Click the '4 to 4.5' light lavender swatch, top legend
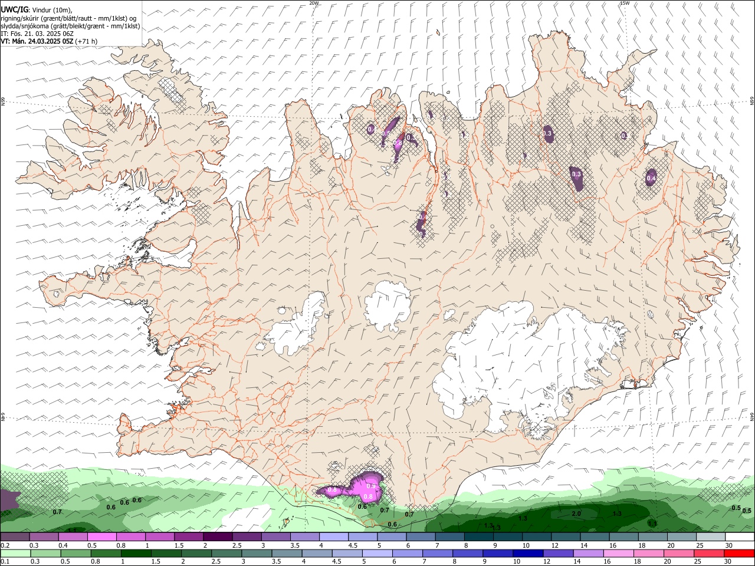 pyautogui.click(x=334, y=537)
